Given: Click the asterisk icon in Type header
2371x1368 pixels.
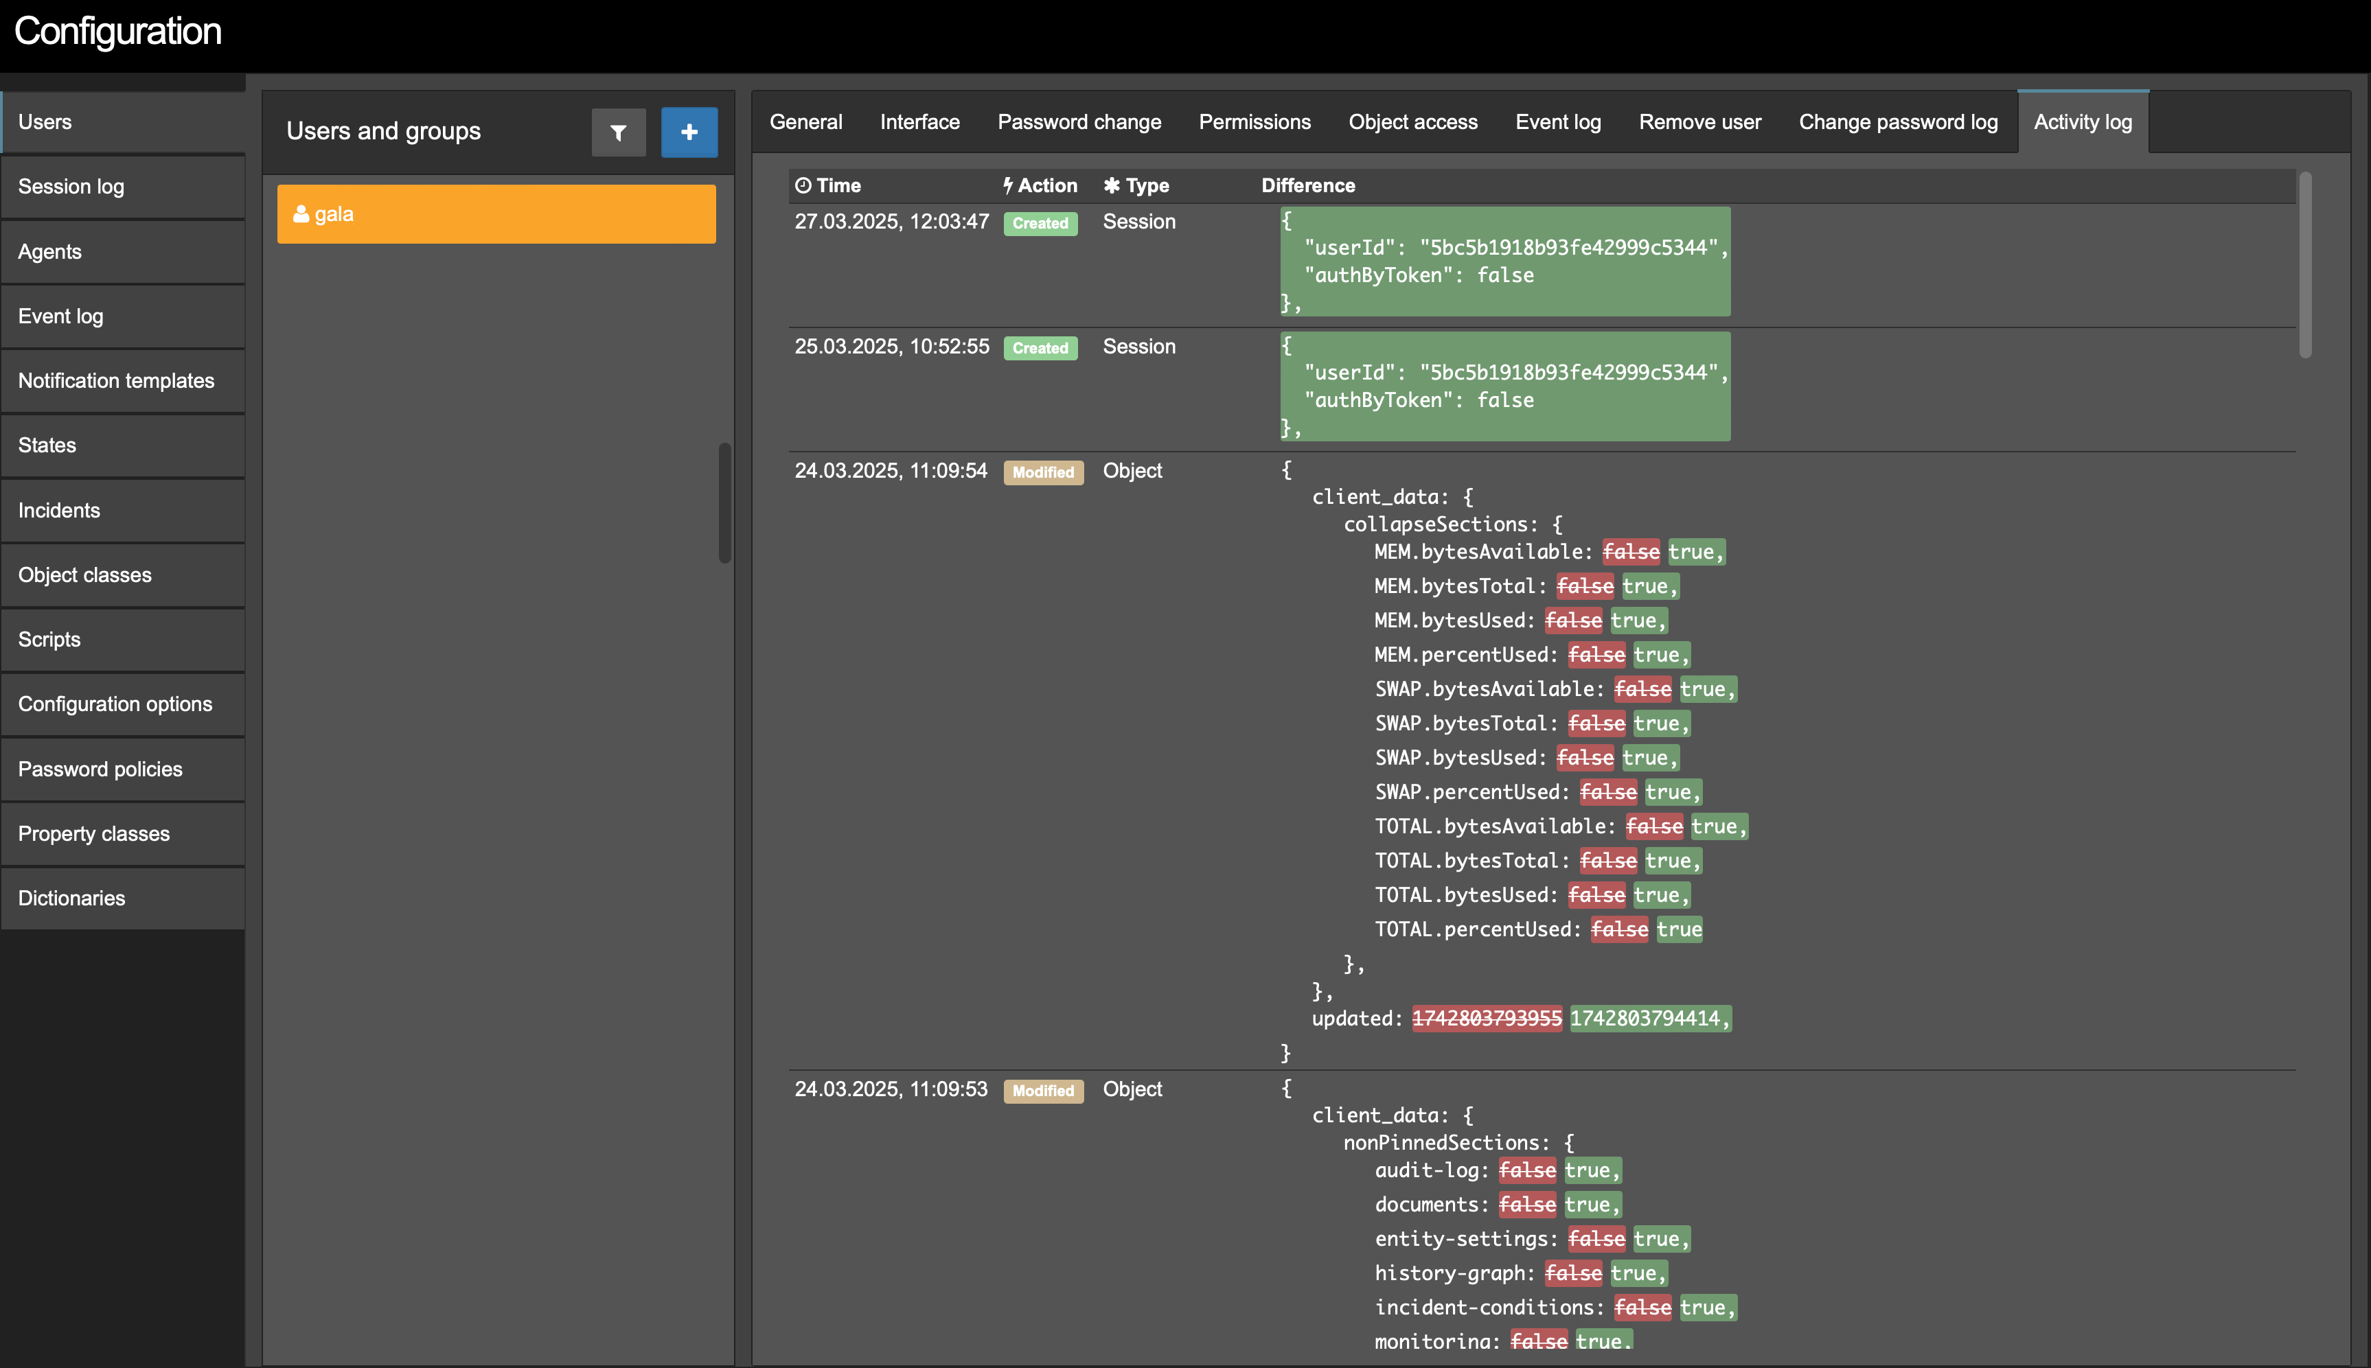Looking at the screenshot, I should pyautogui.click(x=1111, y=185).
